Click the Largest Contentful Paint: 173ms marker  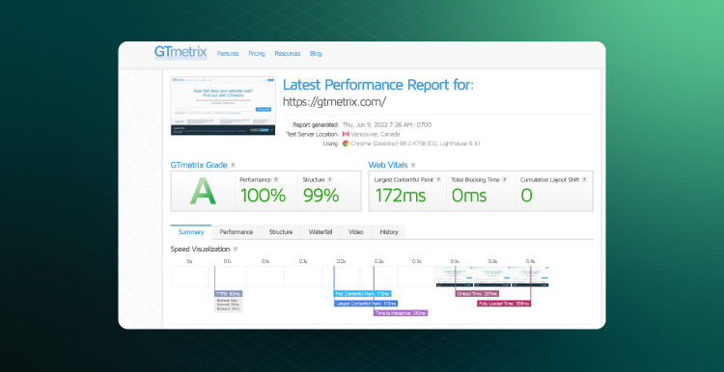(x=366, y=304)
